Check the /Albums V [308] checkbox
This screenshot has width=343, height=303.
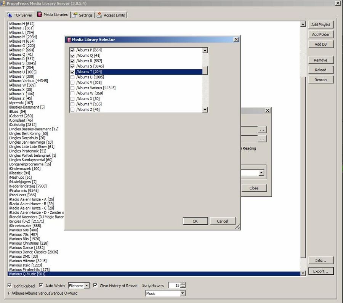click(x=73, y=83)
